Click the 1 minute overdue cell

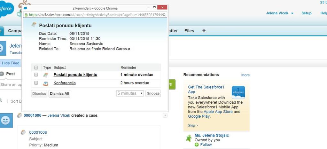pyautogui.click(x=137, y=75)
